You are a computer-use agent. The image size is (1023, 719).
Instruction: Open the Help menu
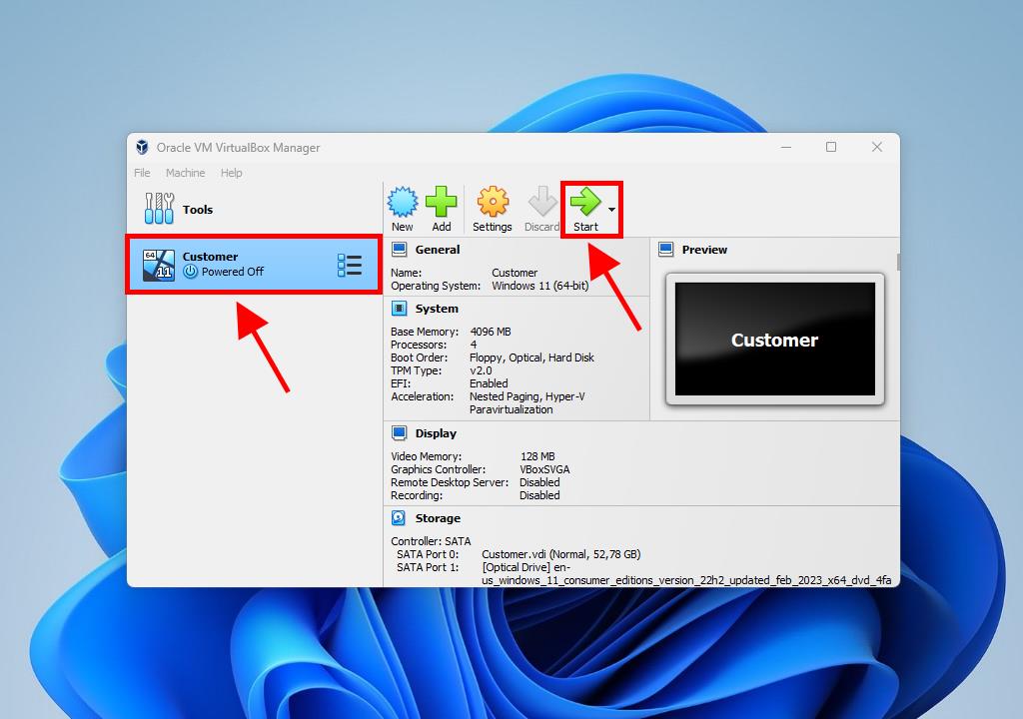click(x=231, y=173)
